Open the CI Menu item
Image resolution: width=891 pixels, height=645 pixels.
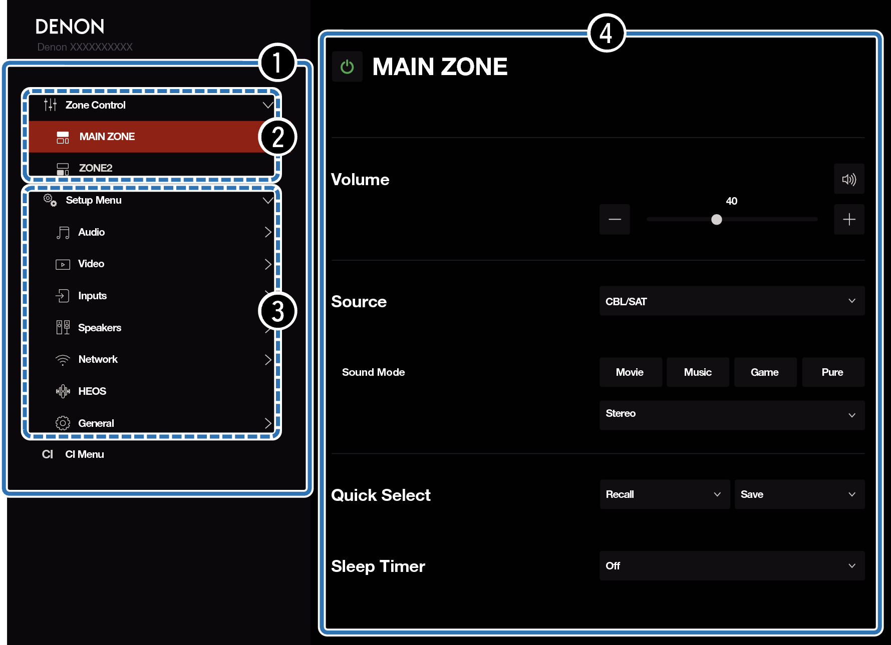(x=84, y=454)
